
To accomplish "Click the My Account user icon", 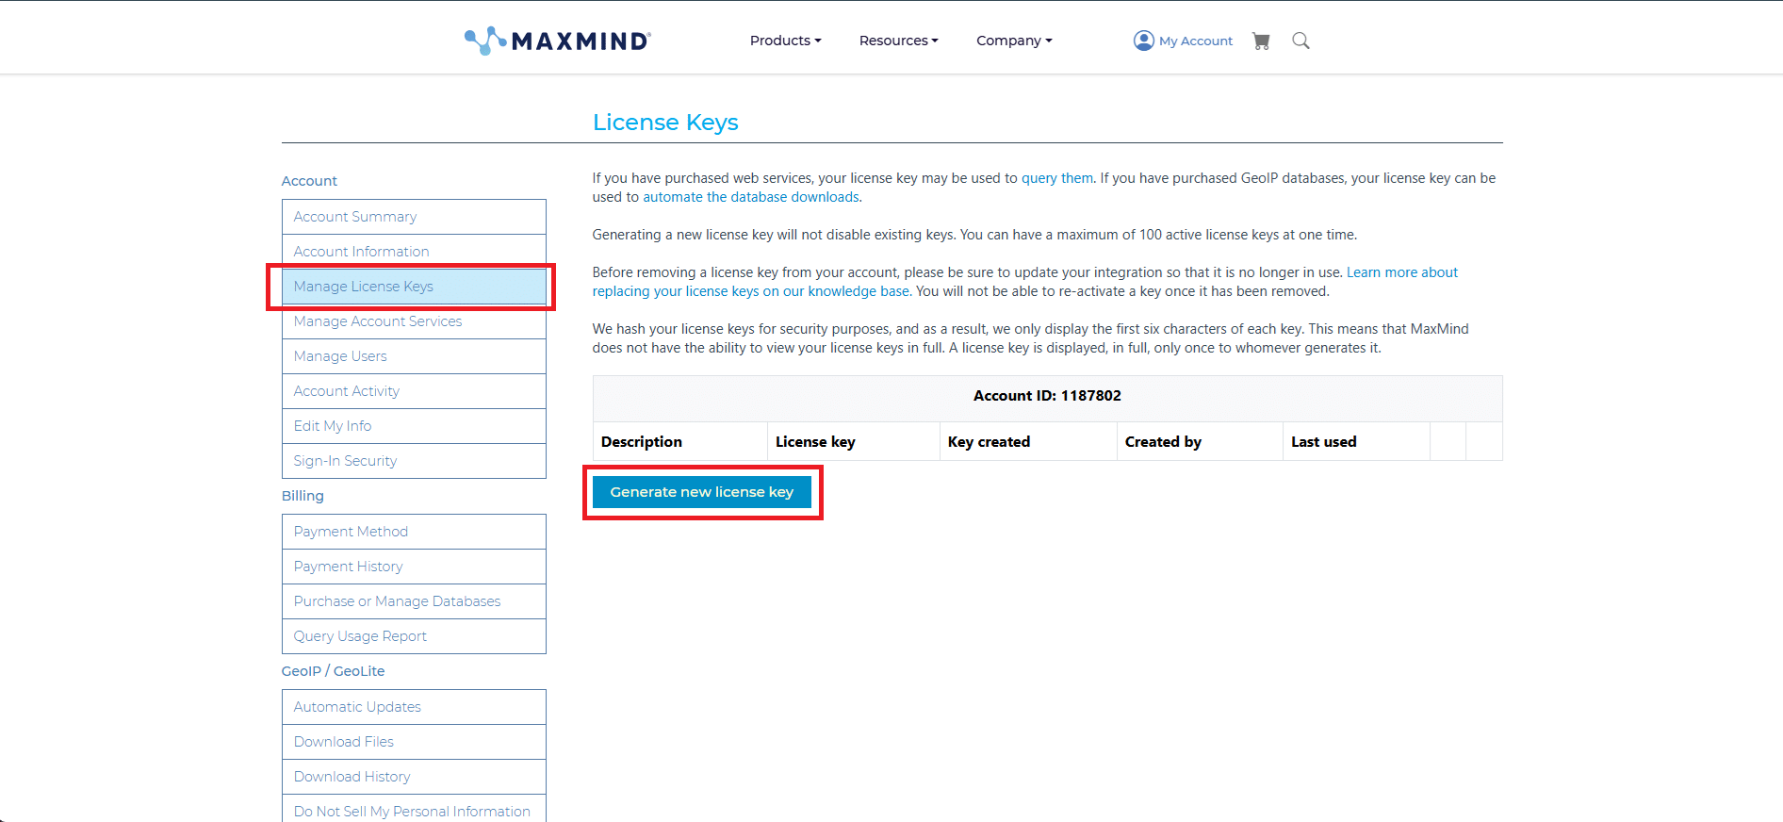I will (x=1144, y=41).
